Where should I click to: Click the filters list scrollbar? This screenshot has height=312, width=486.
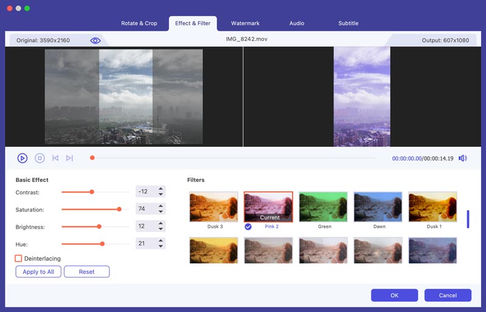point(468,219)
